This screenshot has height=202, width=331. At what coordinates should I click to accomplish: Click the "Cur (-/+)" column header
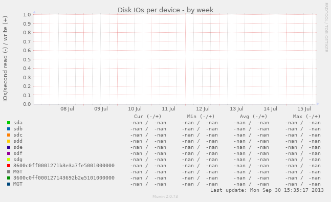coord(147,117)
